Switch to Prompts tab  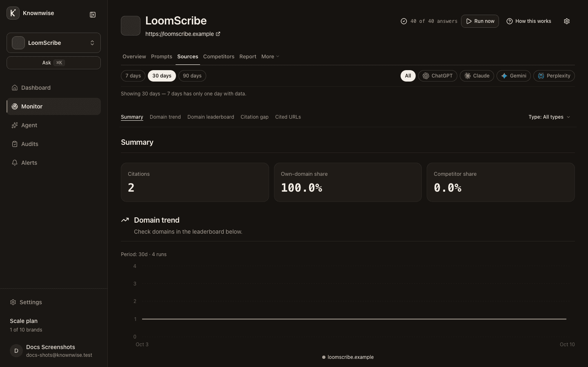tap(162, 57)
